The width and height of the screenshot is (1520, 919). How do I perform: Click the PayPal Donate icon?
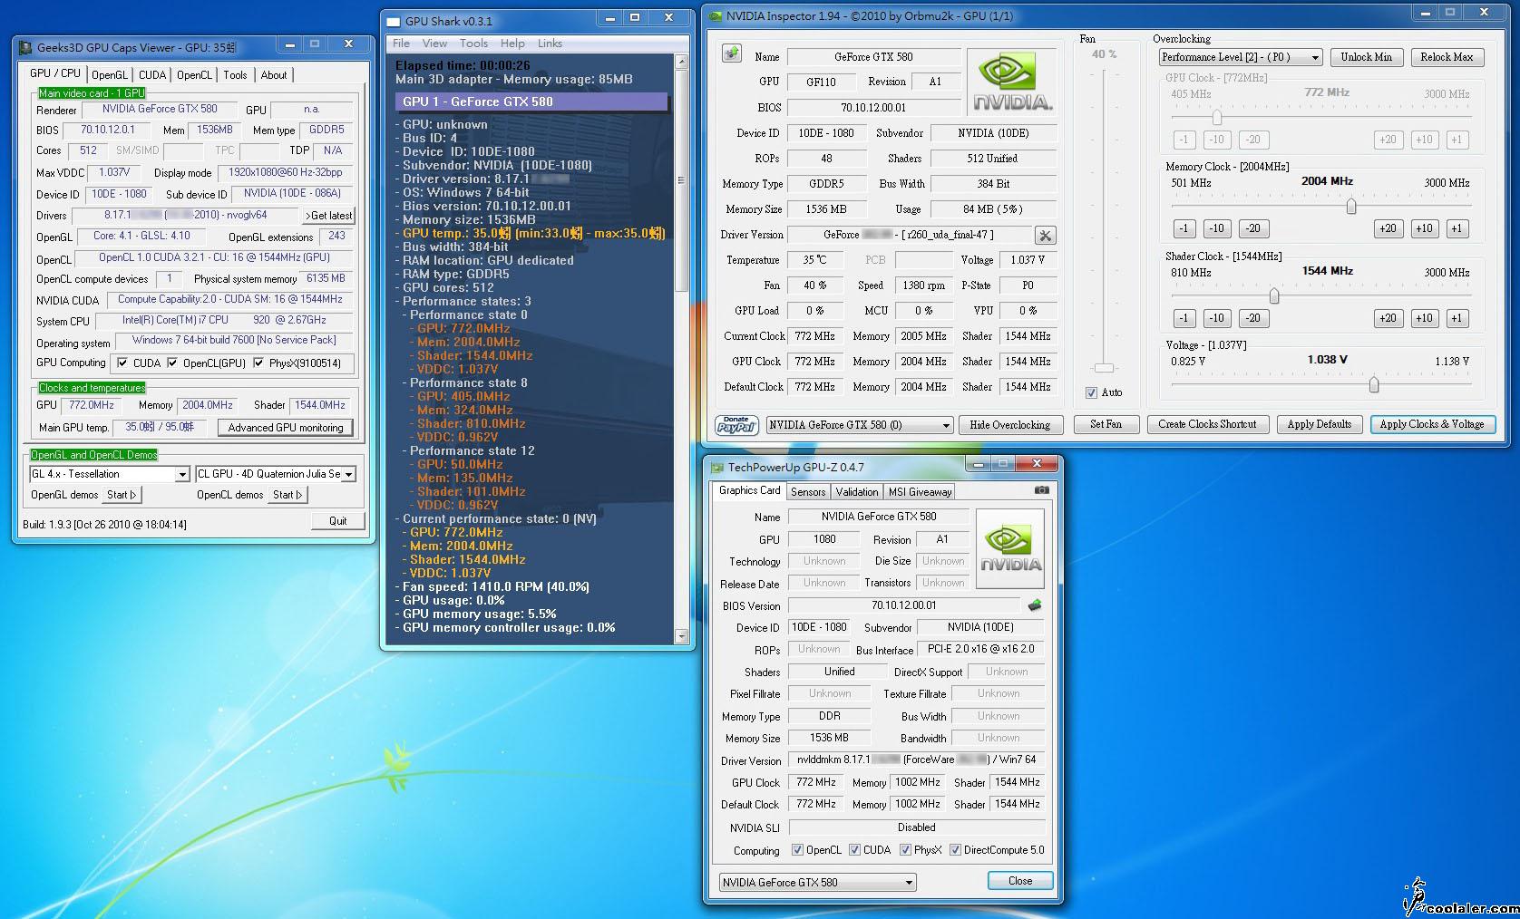(x=737, y=425)
